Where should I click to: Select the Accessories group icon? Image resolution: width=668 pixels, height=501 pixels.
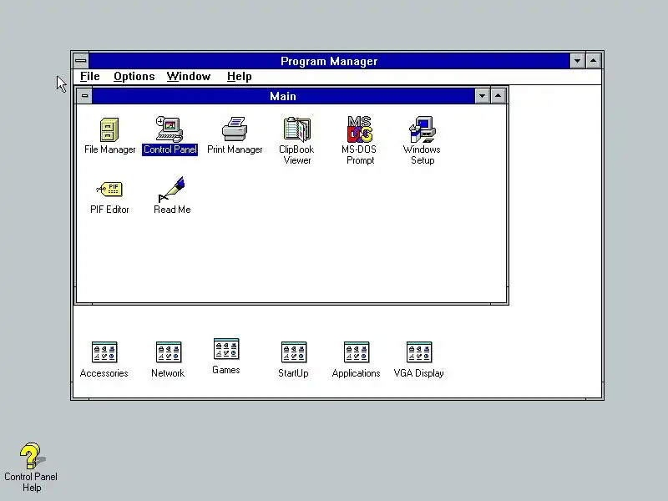[x=104, y=352]
